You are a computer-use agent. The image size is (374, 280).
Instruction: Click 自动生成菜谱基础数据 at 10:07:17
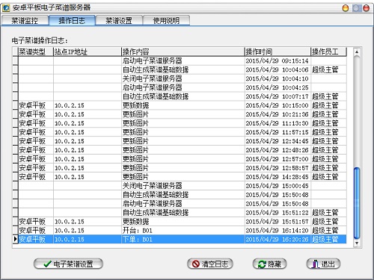point(183,96)
